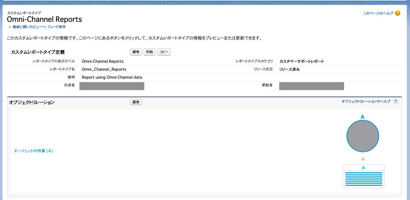Image resolution: width=410 pixels, height=200 pixels.
Task: Click 編集 in カスタムレポートタイプ定義
Action: pyautogui.click(x=136, y=52)
